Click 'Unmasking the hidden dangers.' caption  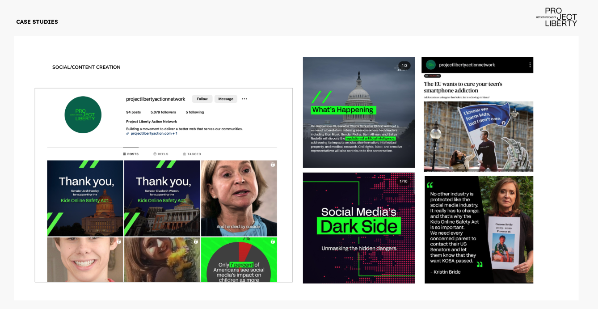pyautogui.click(x=359, y=248)
